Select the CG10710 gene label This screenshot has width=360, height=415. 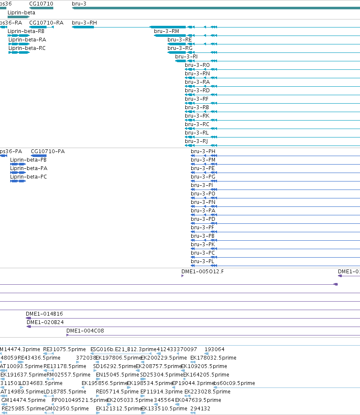point(41,4)
